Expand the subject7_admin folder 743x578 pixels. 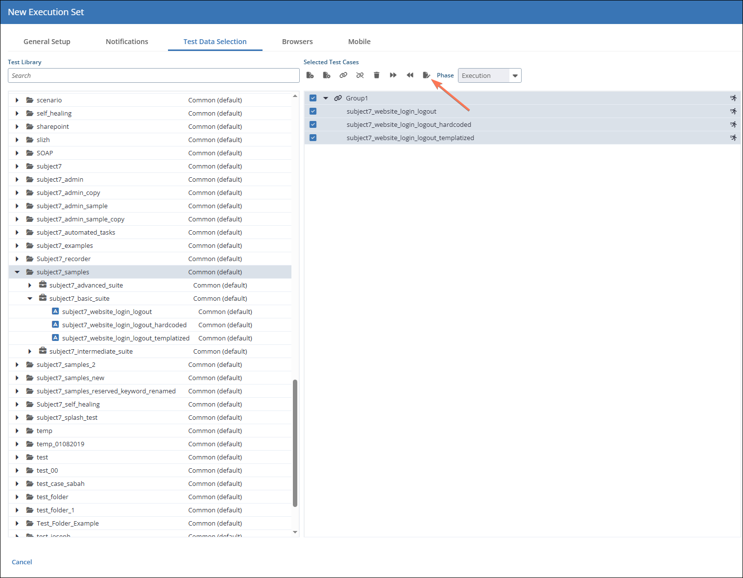click(17, 179)
